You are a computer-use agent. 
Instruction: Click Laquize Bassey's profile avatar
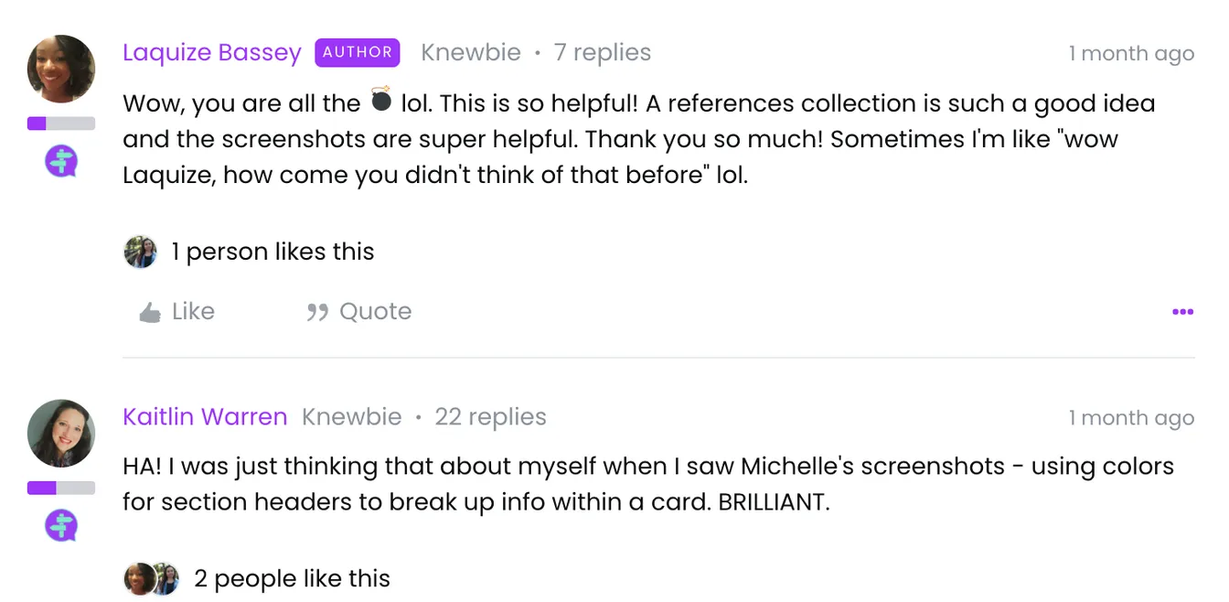(61, 70)
